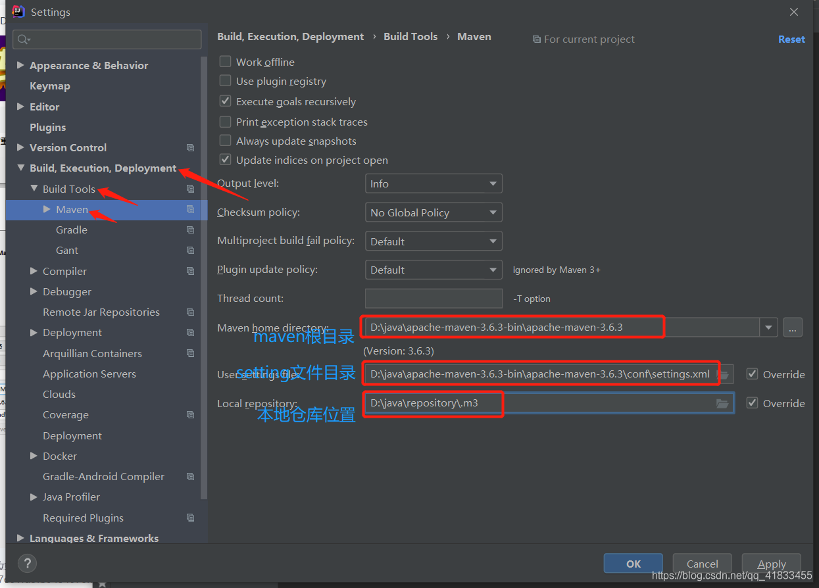Click the project-level icon beside Deployment
Image resolution: width=819 pixels, height=588 pixels.
(190, 333)
